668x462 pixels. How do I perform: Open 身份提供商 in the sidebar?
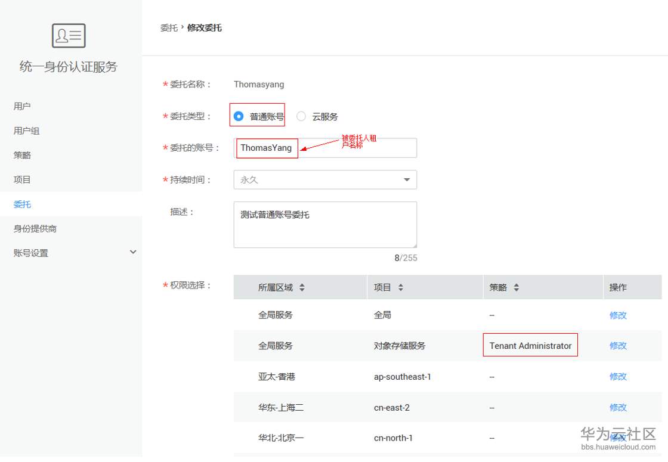tap(35, 229)
